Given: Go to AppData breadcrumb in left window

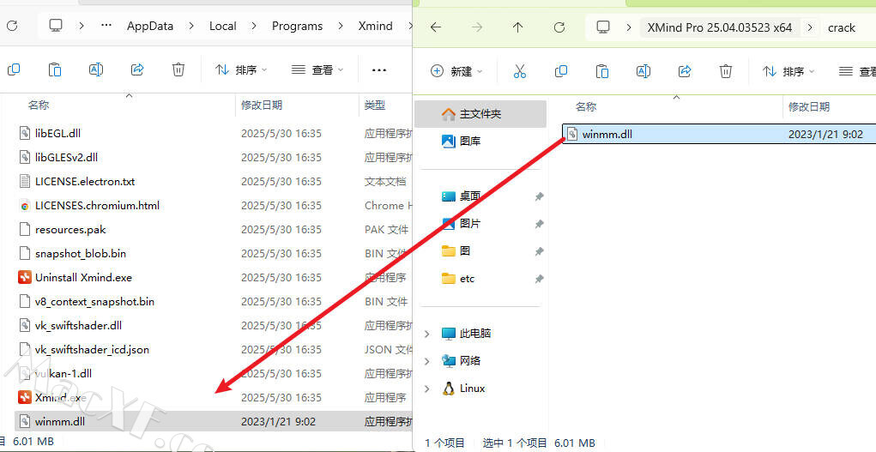Looking at the screenshot, I should [x=150, y=26].
